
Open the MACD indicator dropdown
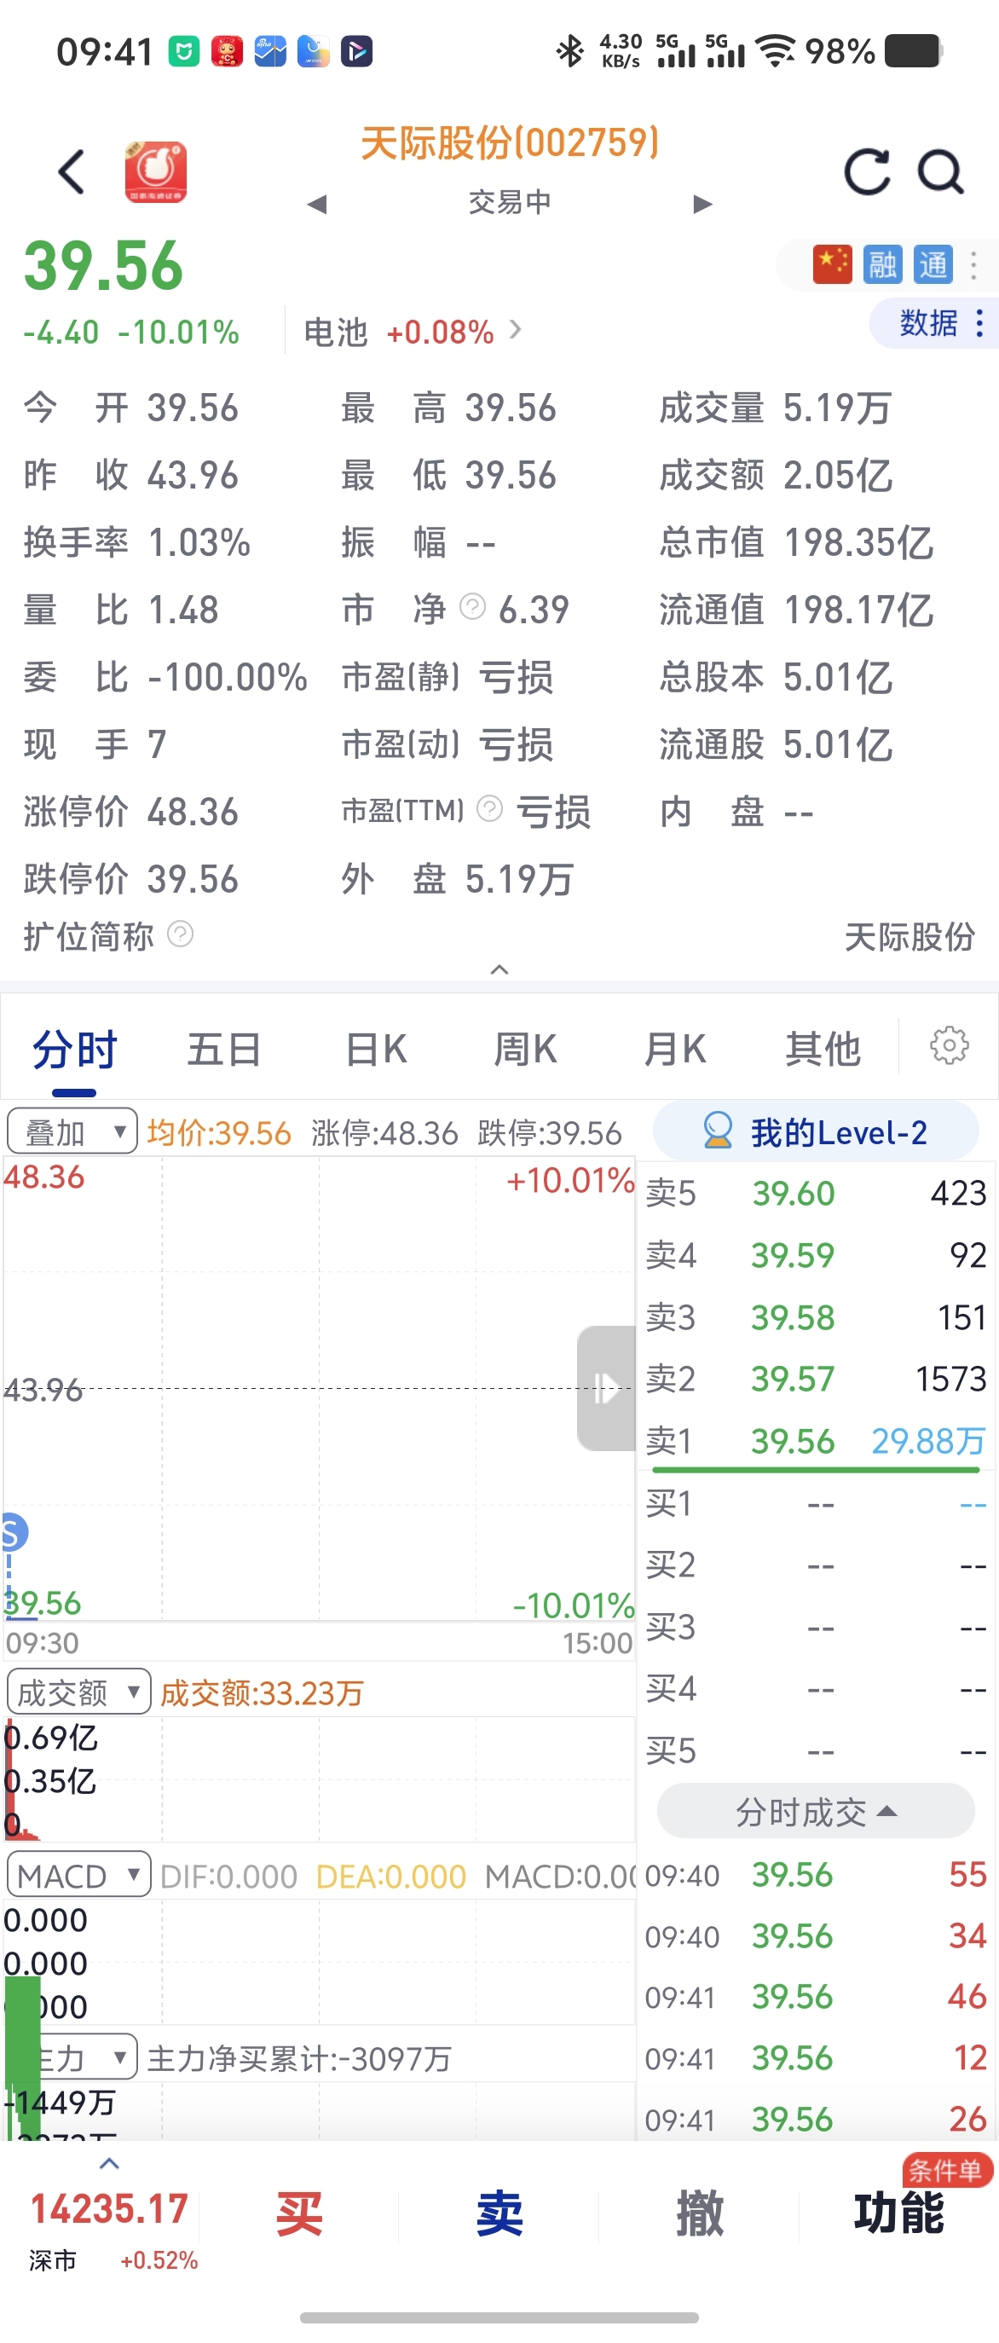point(78,1875)
